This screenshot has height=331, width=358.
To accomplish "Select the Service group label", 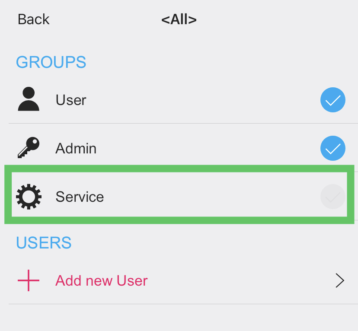I will pyautogui.click(x=80, y=197).
